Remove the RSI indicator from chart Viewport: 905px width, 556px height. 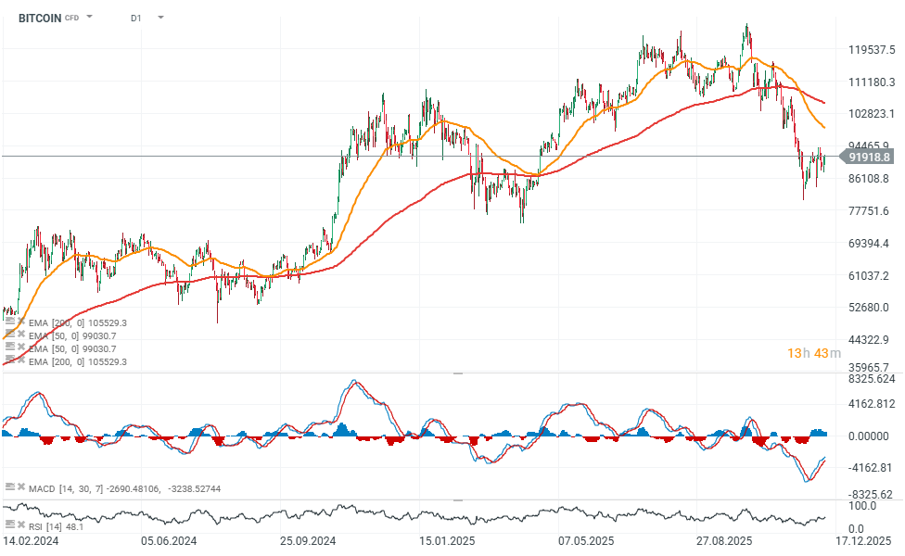[x=20, y=526]
